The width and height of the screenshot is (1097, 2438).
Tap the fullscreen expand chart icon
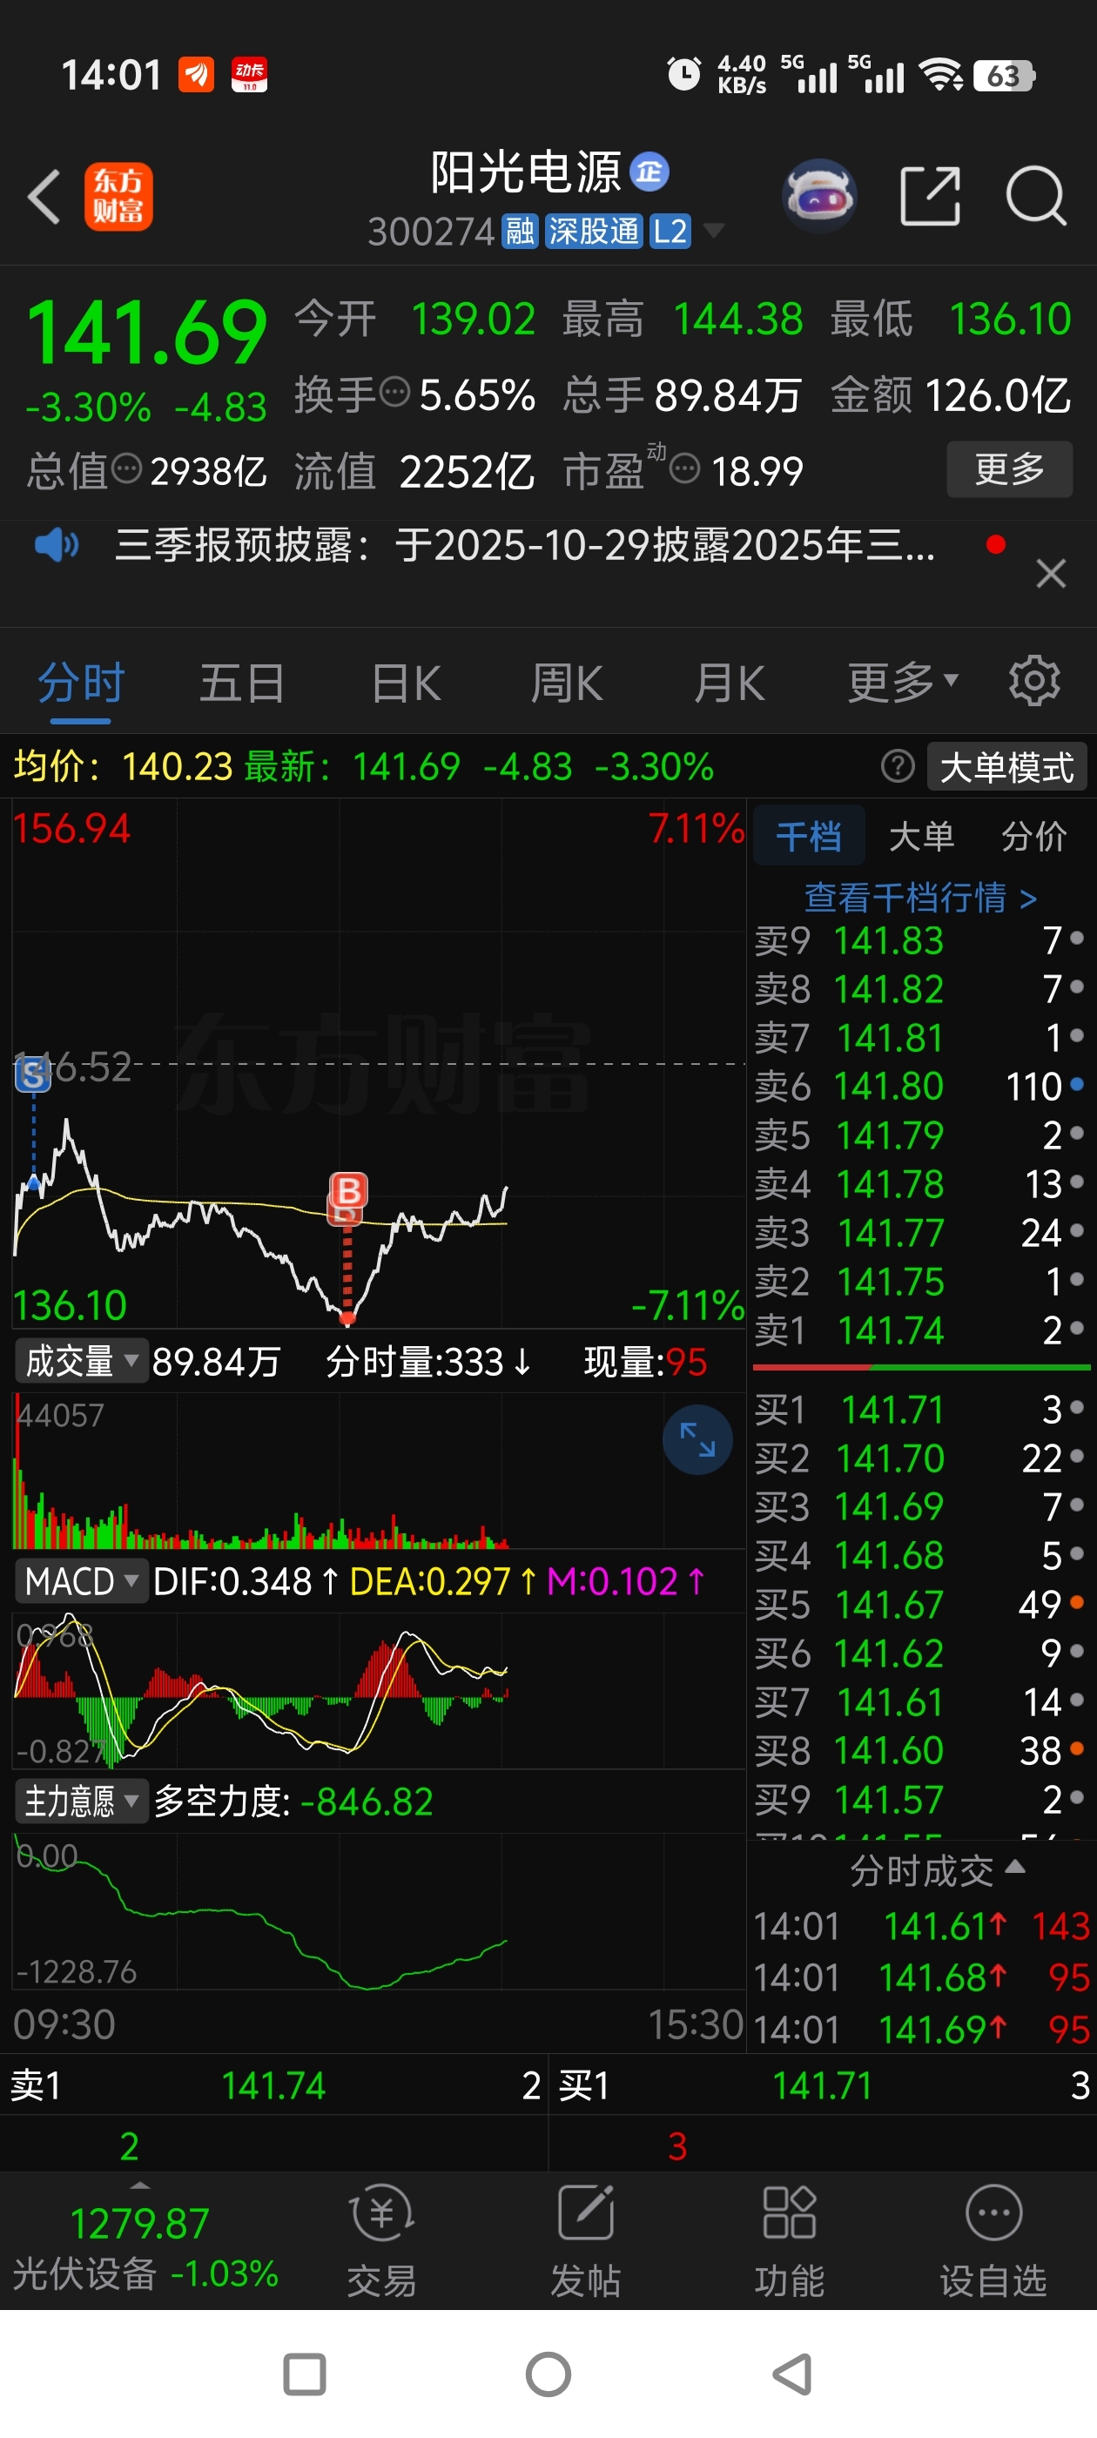[x=697, y=1439]
